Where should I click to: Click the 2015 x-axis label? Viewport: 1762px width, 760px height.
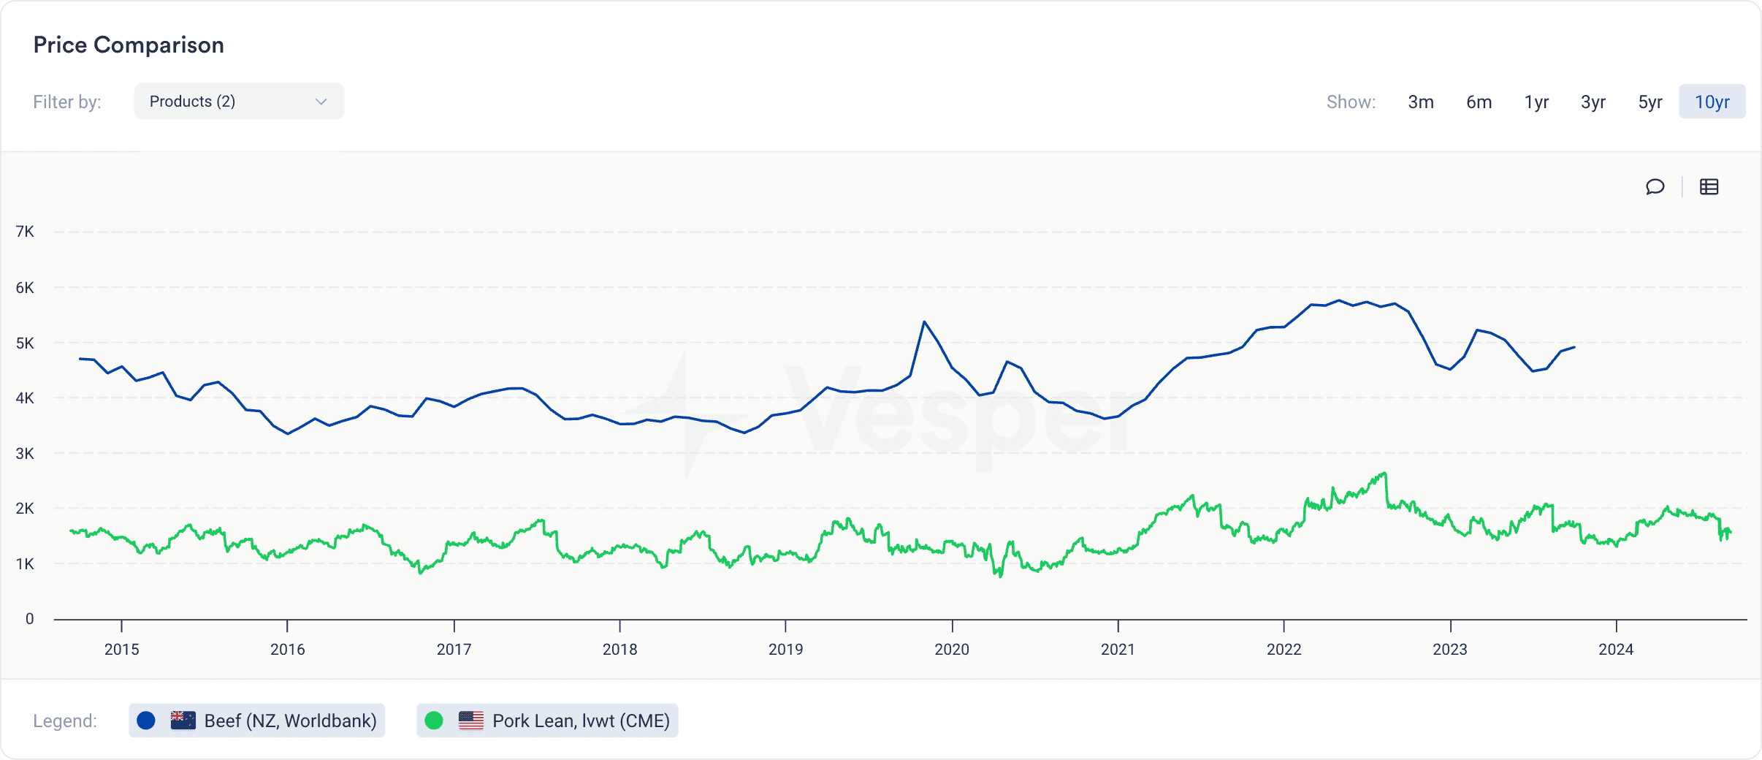click(121, 649)
